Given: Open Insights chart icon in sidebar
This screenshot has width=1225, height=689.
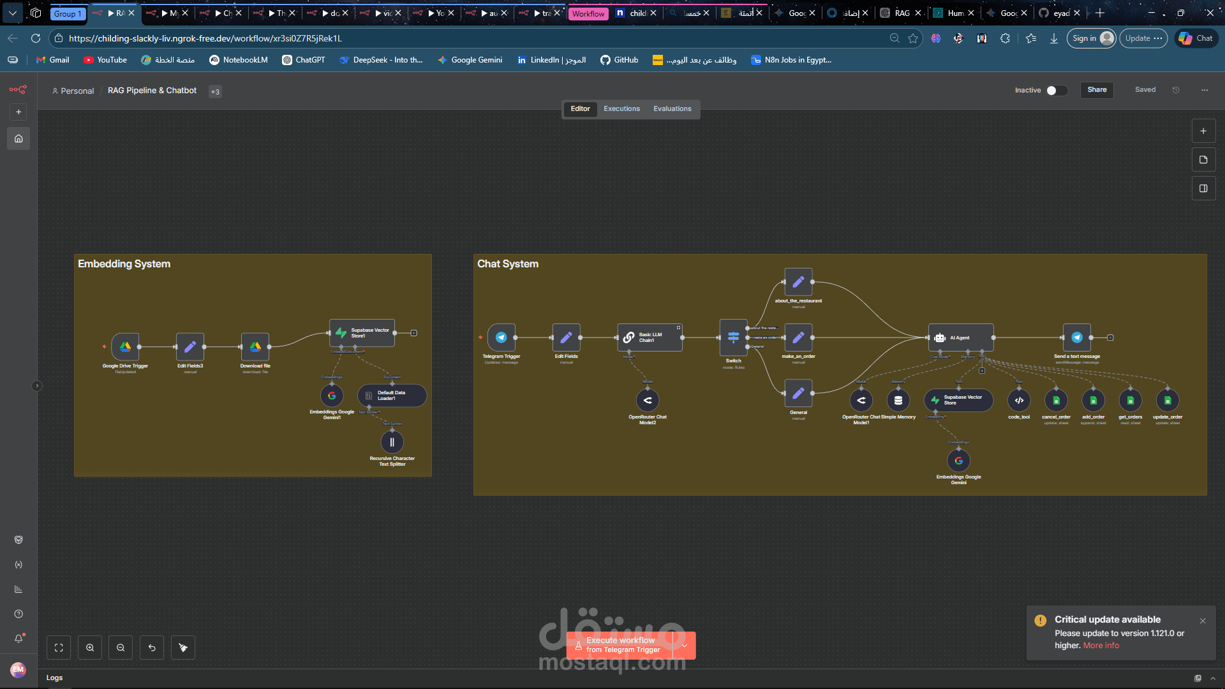Looking at the screenshot, I should [19, 589].
